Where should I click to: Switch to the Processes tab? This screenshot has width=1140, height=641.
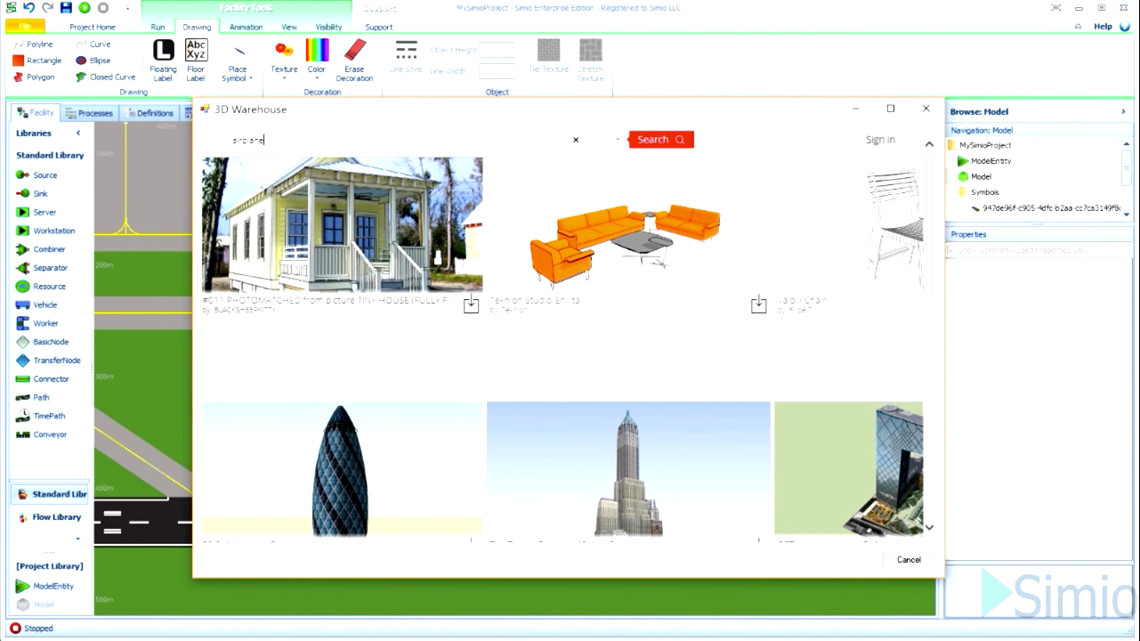(x=93, y=112)
